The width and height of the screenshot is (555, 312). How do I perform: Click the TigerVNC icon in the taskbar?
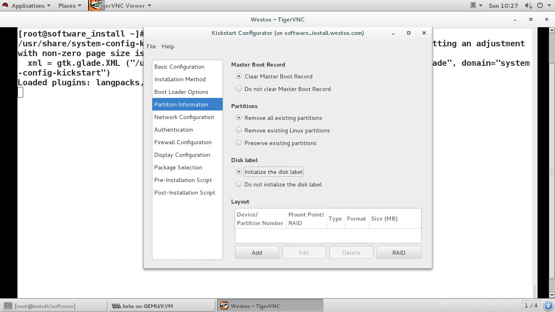pos(224,306)
